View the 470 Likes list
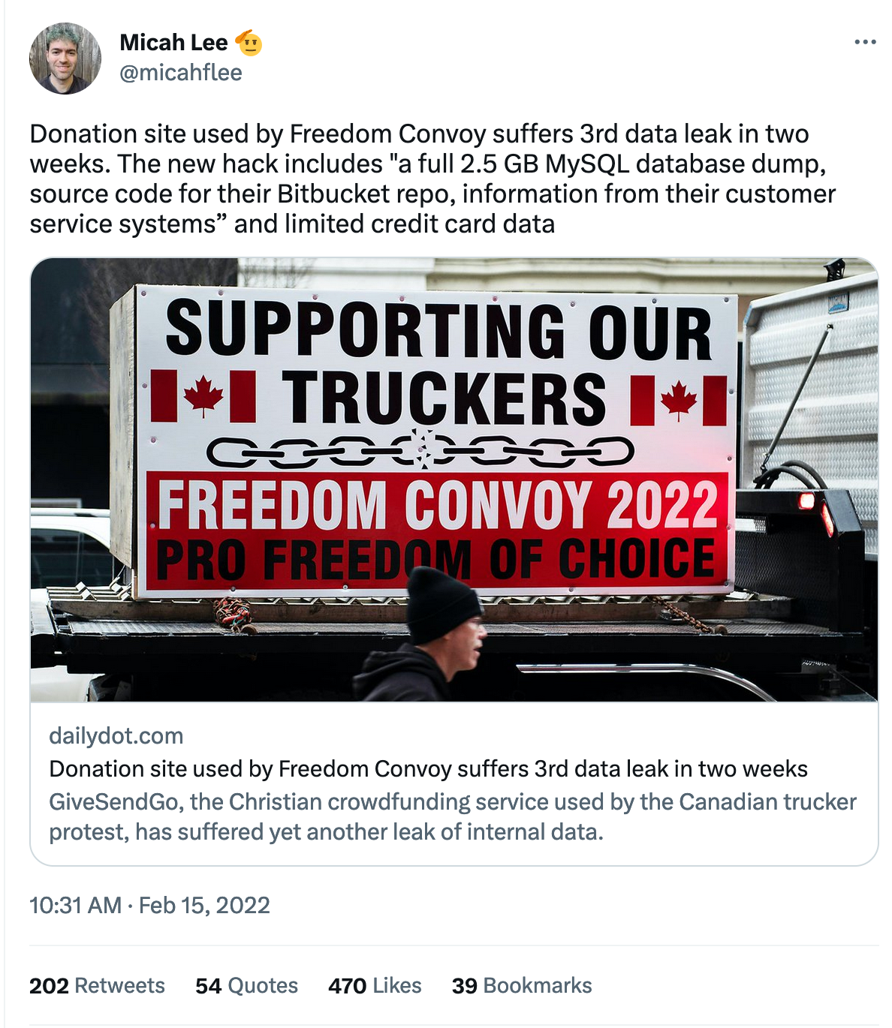Screen dimensions: 892x1028 click(x=375, y=985)
